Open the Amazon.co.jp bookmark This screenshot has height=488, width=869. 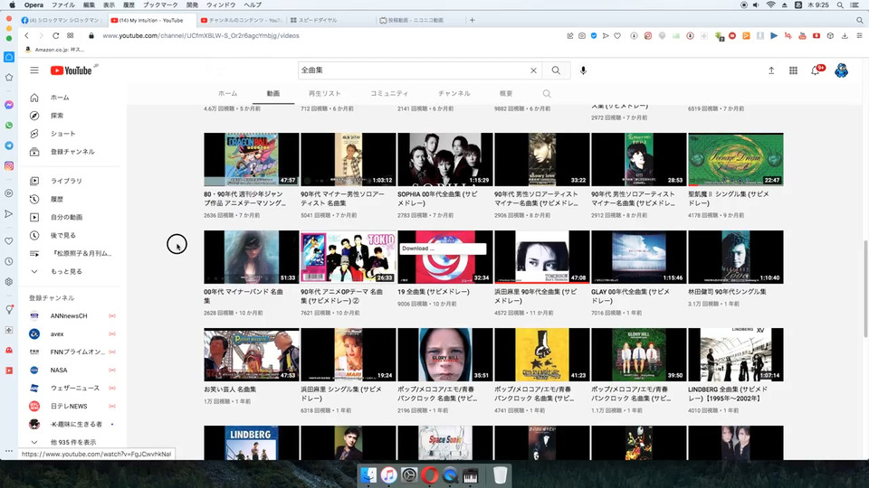click(x=55, y=49)
